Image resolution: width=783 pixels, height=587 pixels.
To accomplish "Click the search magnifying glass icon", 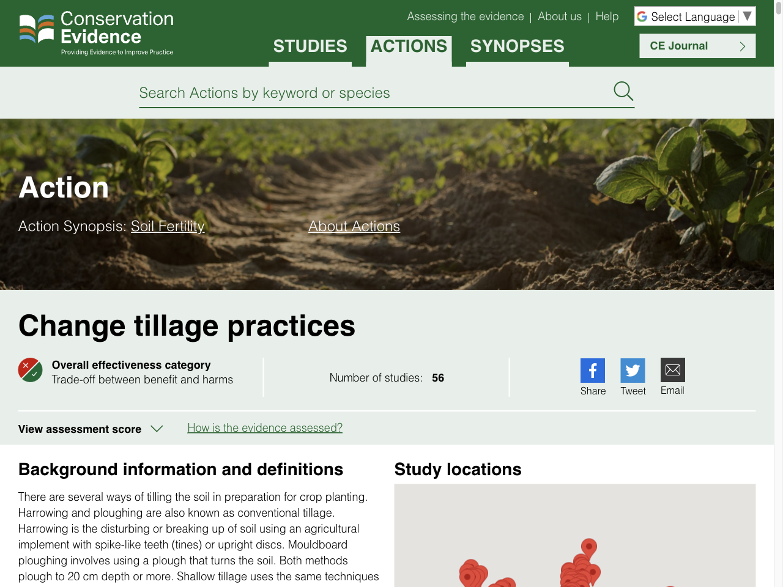I will coord(623,90).
